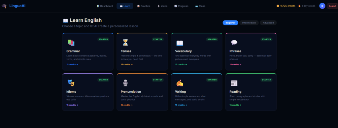The height and width of the screenshot is (128, 338).
Task: Click the Writing hand icon
Action: tap(180, 83)
